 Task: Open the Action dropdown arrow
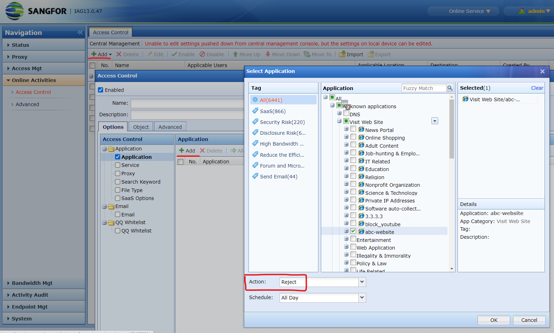coord(362,282)
